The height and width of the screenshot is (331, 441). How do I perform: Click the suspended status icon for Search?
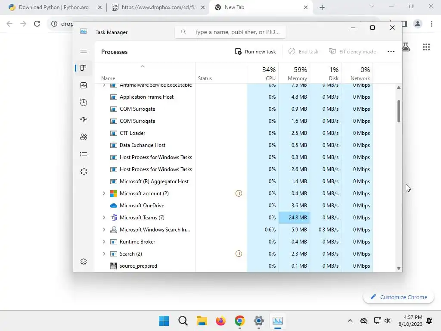point(239,253)
